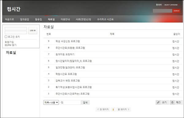Click the 번호 column header
184x118 pixels.
point(48,34)
